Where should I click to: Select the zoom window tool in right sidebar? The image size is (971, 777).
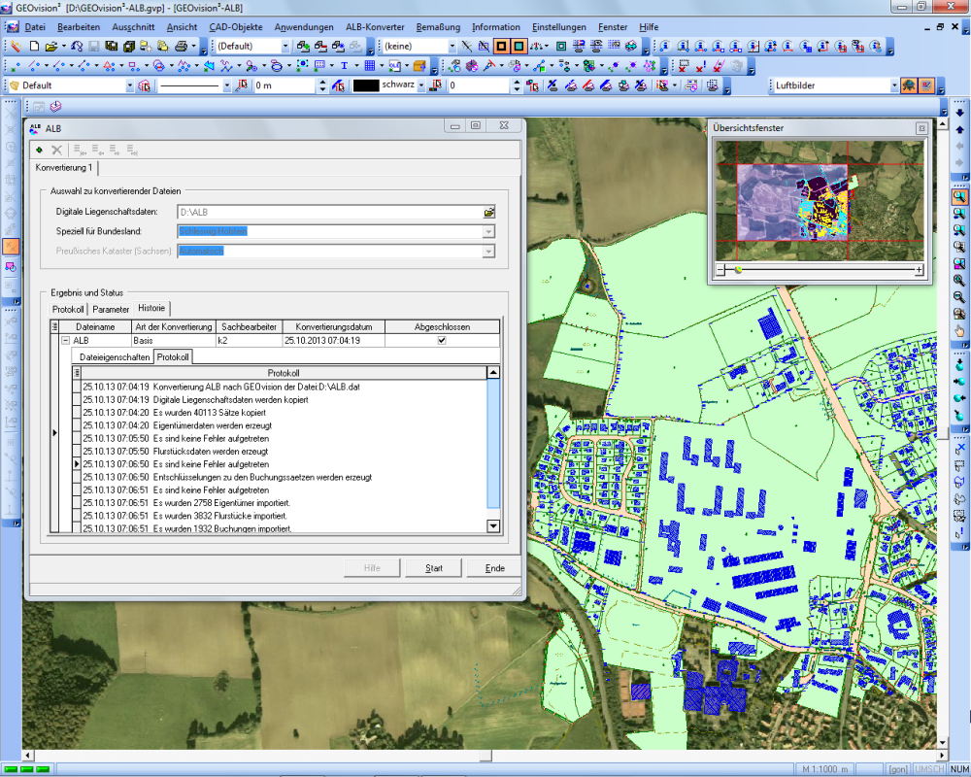point(959,197)
